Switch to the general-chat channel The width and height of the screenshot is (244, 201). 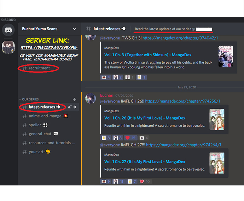point(43,134)
